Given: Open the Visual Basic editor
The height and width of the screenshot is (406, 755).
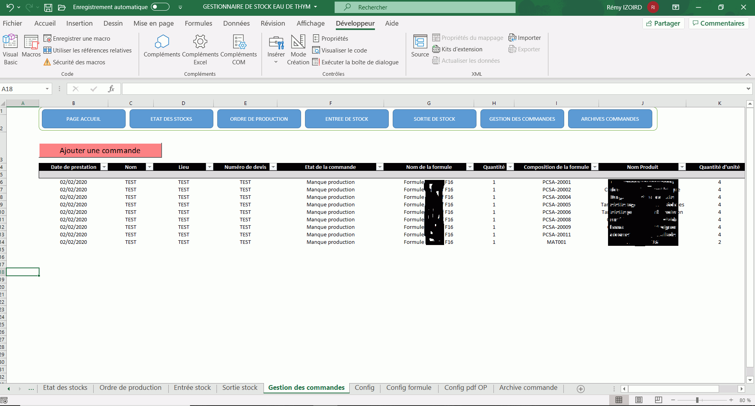Looking at the screenshot, I should click(10, 49).
